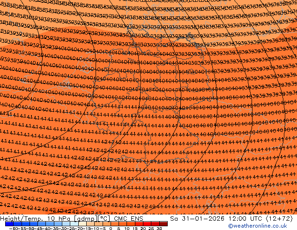Click the 'Height/Temp. 10 hPa' title text
Viewport: 297px width, 230px height.
(35, 219)
